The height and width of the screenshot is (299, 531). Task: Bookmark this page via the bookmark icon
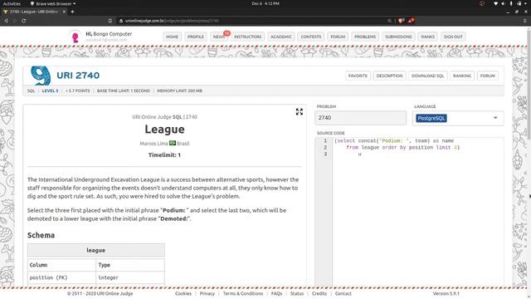click(x=110, y=21)
